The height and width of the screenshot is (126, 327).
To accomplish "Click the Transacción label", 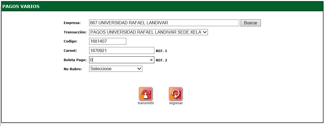I will (75, 32).
